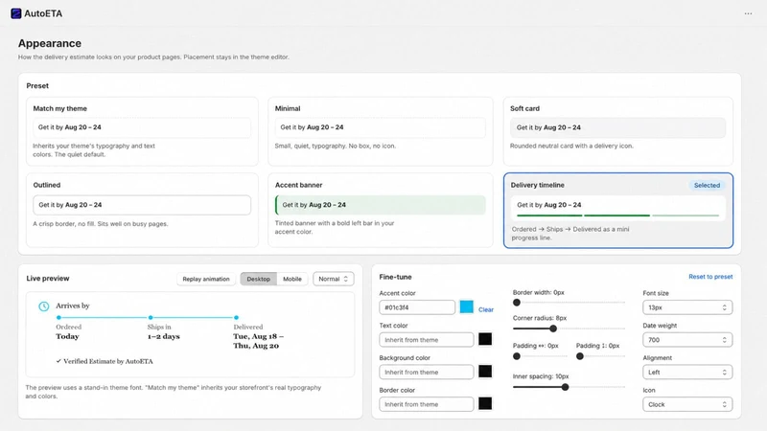
Task: Click the 1–2 days shipping text
Action: (163, 336)
